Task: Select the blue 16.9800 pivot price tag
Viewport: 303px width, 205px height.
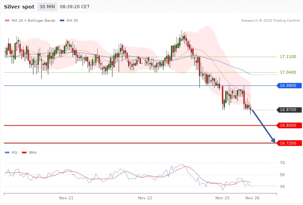Action: click(289, 85)
